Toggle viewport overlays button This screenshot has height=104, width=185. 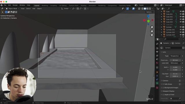tap(134, 9)
